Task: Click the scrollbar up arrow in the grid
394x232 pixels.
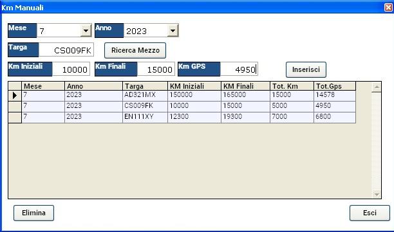Action: (377, 87)
